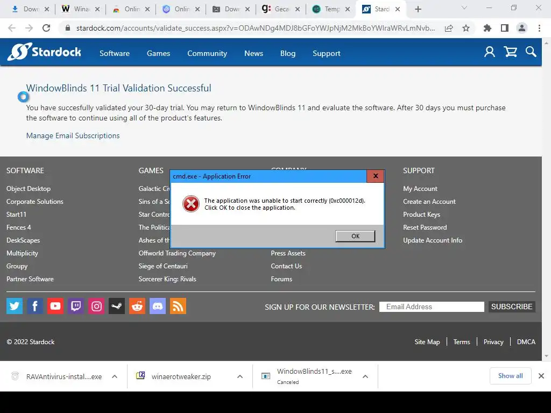Open the Fences 4 link

pos(19,227)
